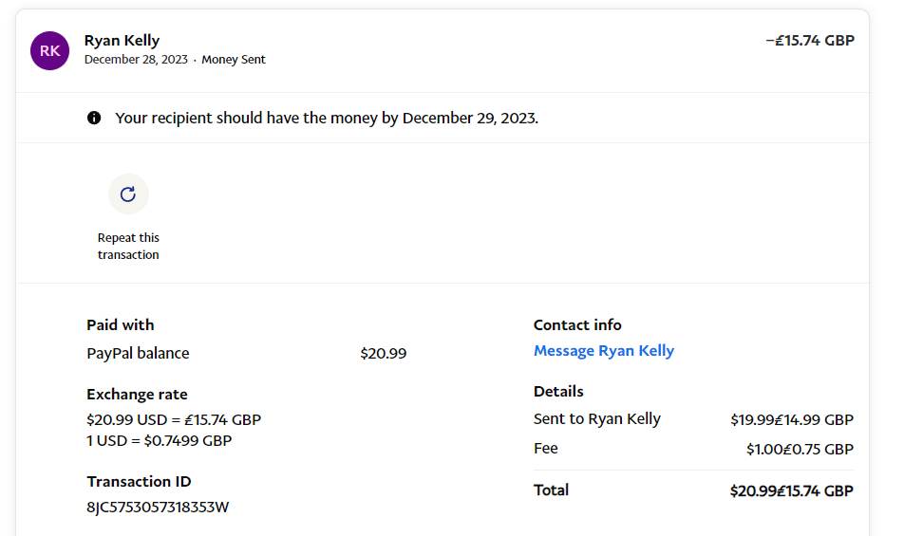
Task: Click the Total amount $20.99£15.74 GBP
Action: click(791, 490)
